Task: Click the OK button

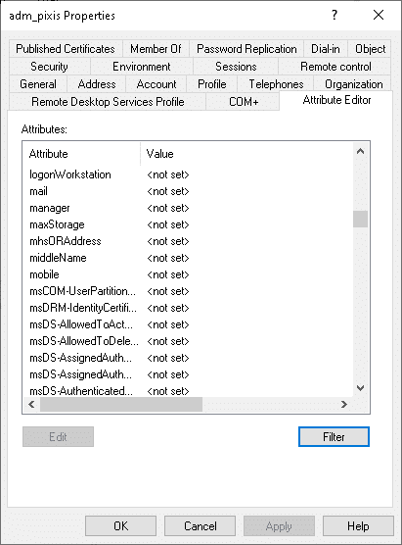Action: tap(120, 525)
